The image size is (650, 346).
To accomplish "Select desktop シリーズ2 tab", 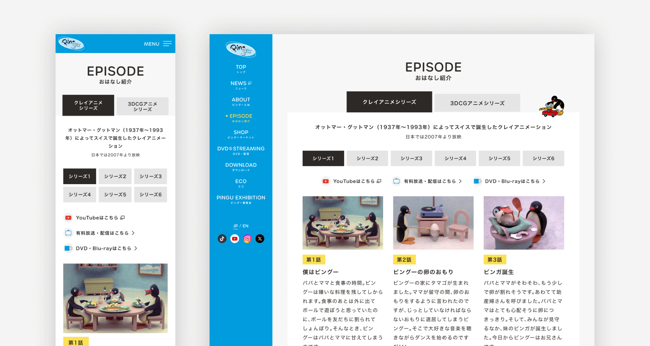I will pyautogui.click(x=367, y=158).
